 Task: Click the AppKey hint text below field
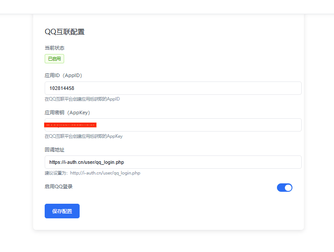point(84,136)
